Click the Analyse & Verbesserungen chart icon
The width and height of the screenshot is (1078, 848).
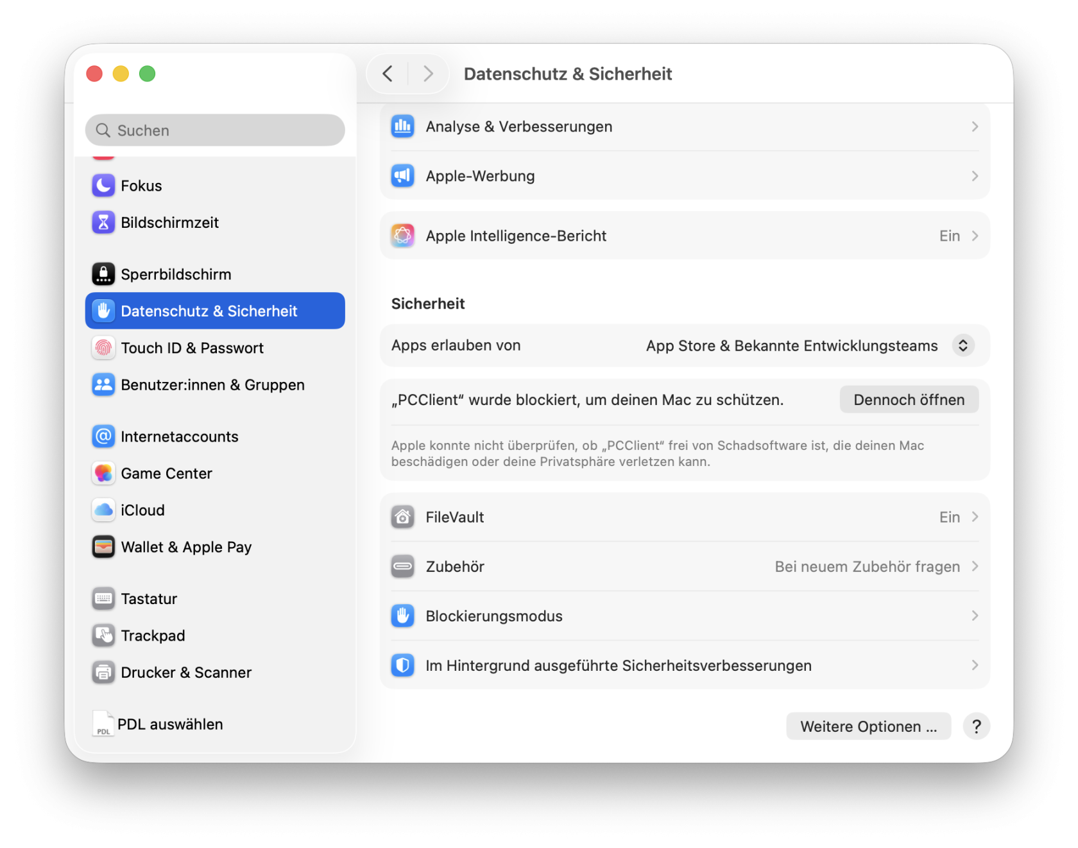[x=403, y=126]
